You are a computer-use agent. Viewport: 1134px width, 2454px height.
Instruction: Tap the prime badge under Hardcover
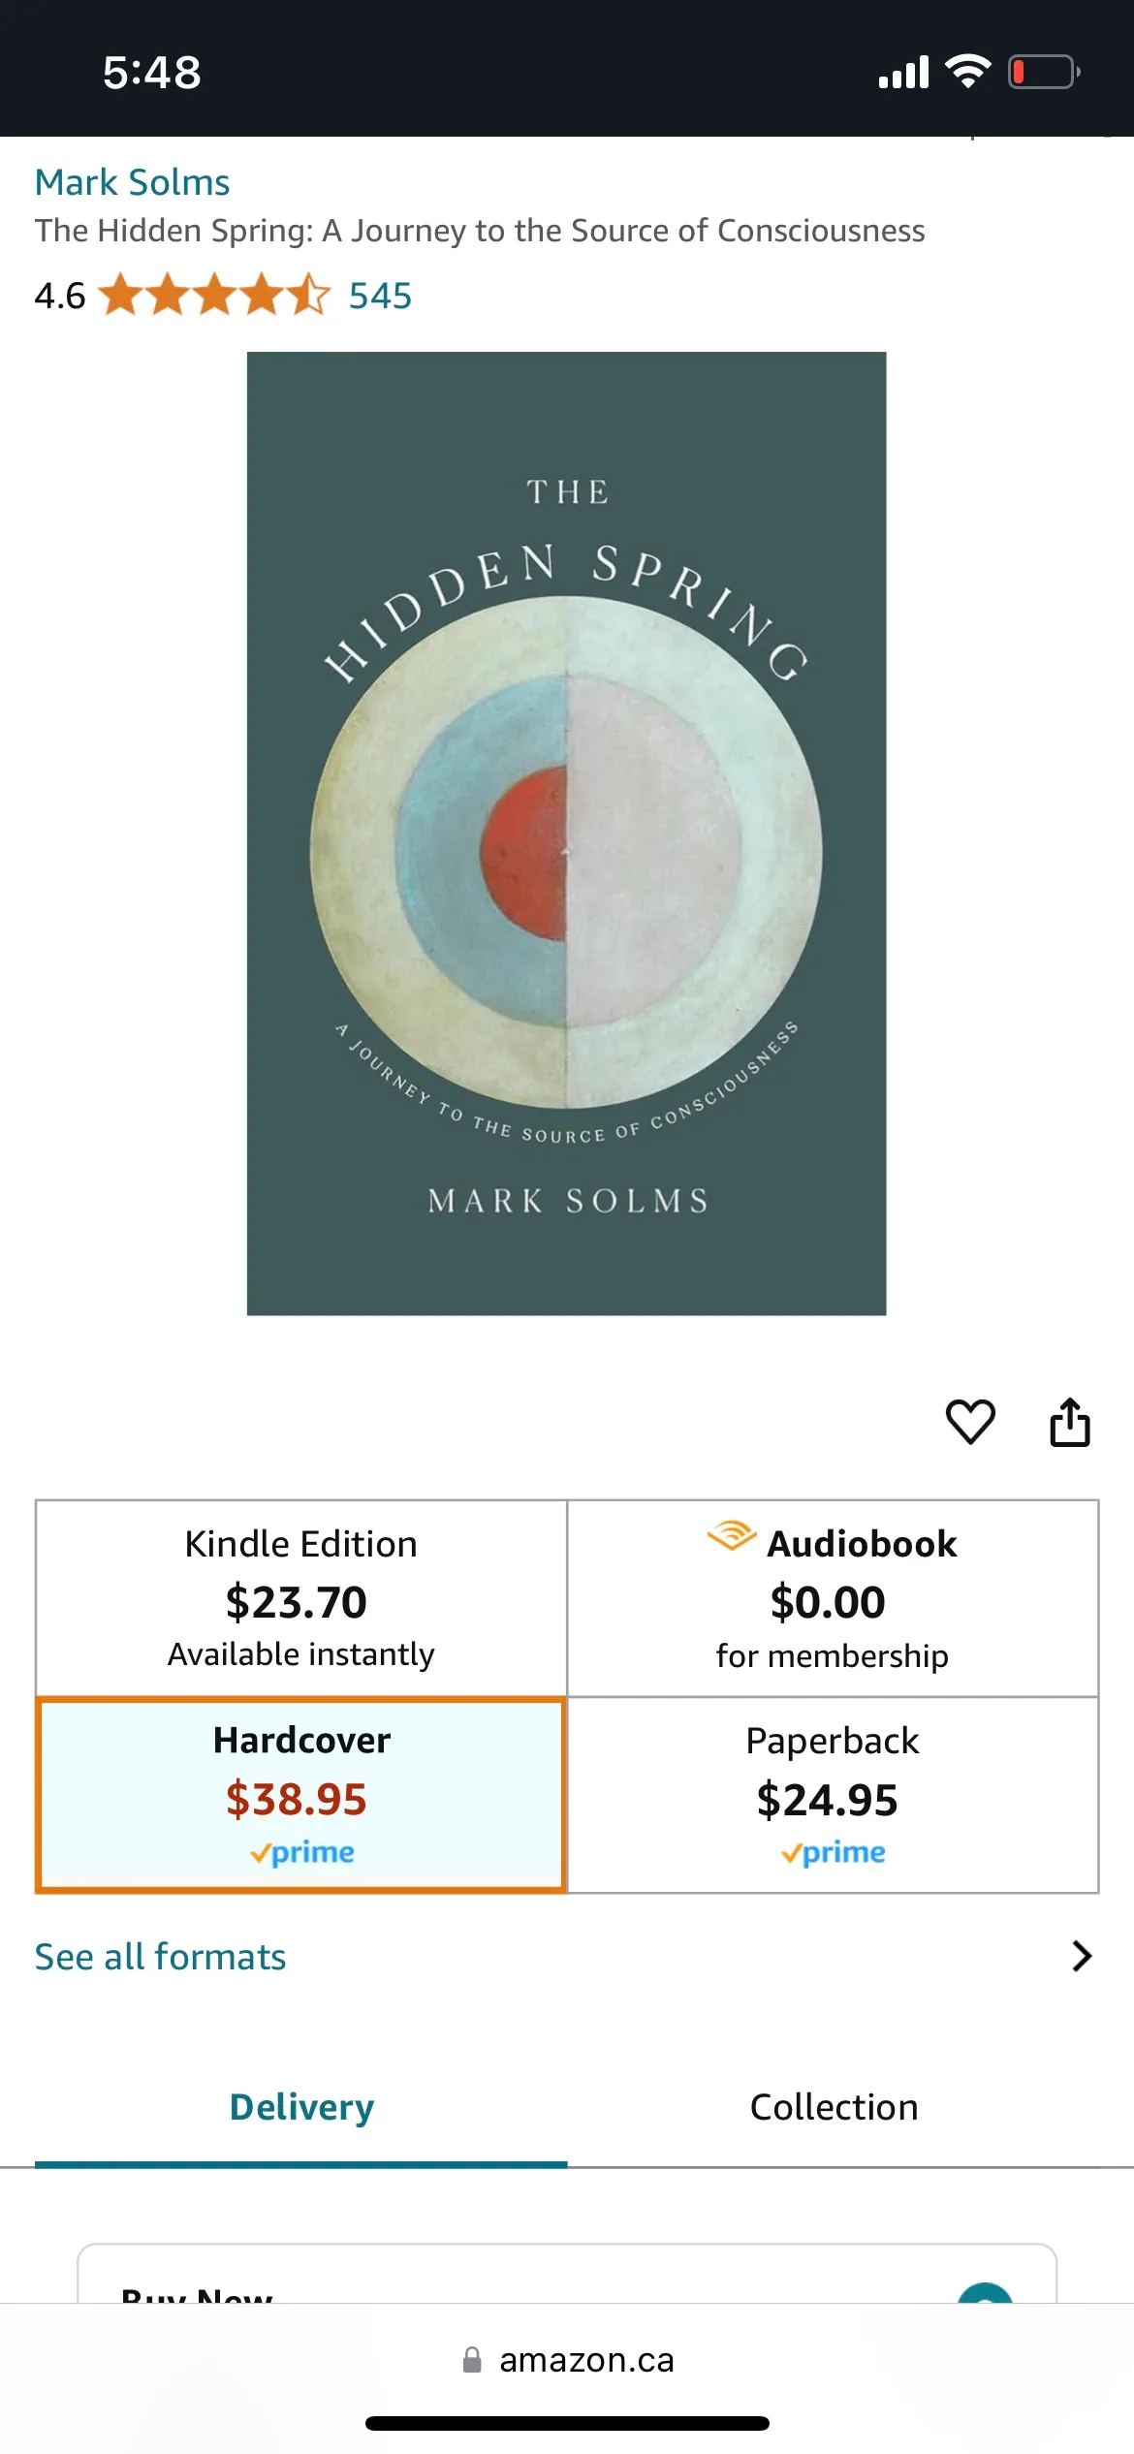point(301,1852)
